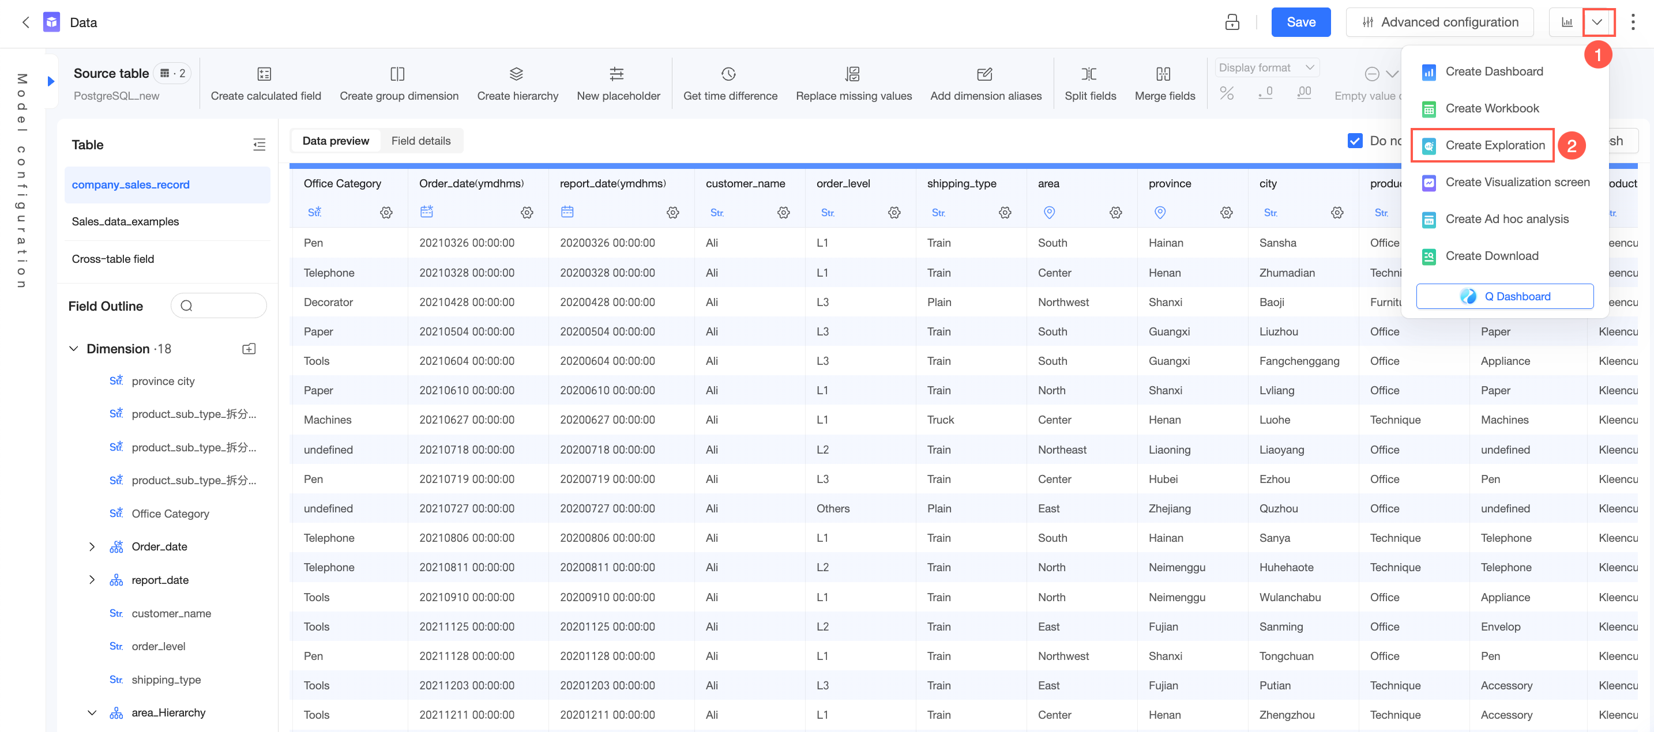The width and height of the screenshot is (1654, 732).
Task: Collapse the Dimension section in Field Outline
Action: [x=74, y=349]
